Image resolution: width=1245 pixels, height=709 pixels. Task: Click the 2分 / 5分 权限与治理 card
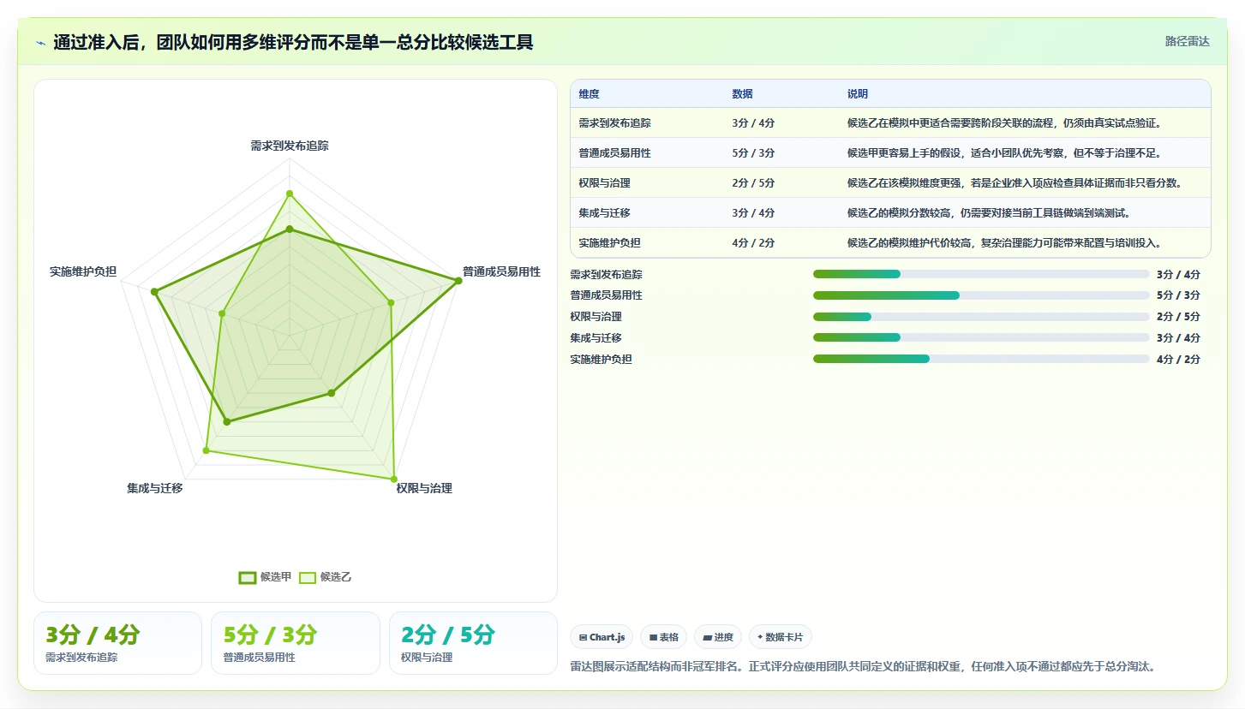473,643
